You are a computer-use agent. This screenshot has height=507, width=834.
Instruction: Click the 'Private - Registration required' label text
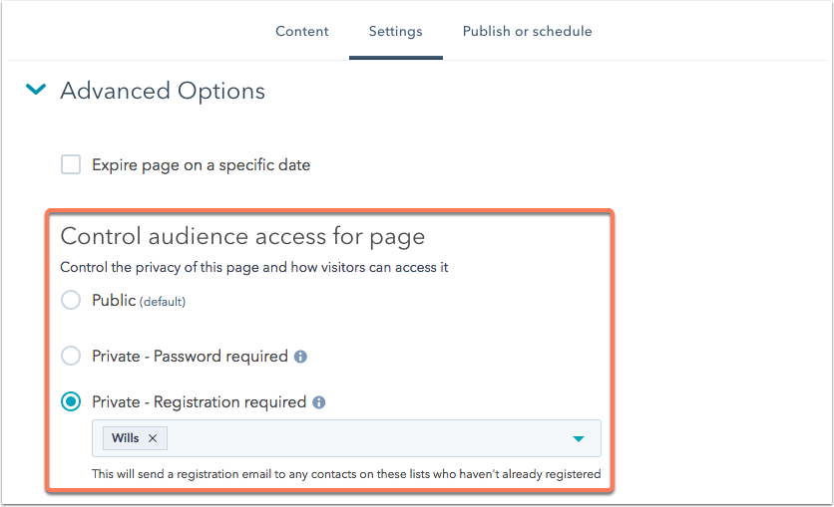point(199,402)
